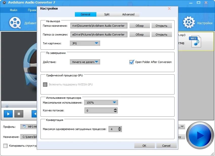Open the Файл menu
Screen dimensions: 215x156
tap(14, 10)
